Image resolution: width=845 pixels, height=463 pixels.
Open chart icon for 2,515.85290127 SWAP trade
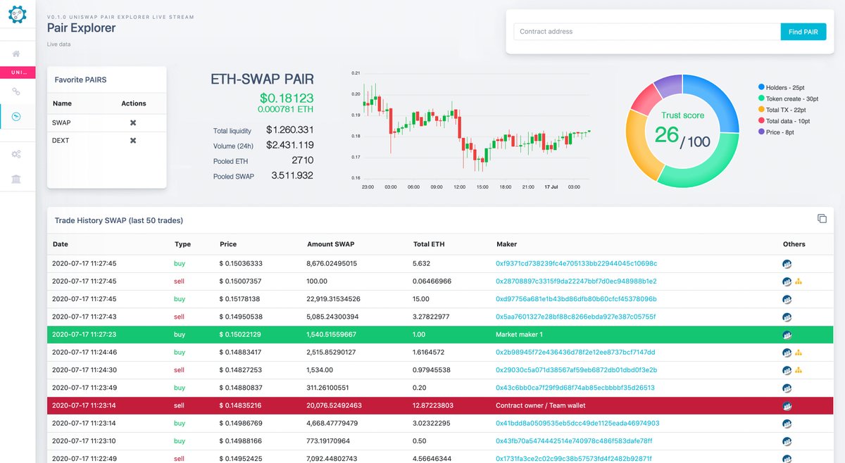pyautogui.click(x=787, y=353)
